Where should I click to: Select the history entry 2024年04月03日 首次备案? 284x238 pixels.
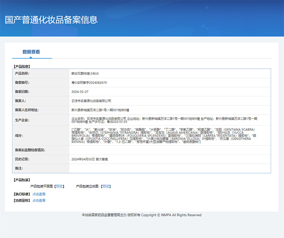pos(90,159)
